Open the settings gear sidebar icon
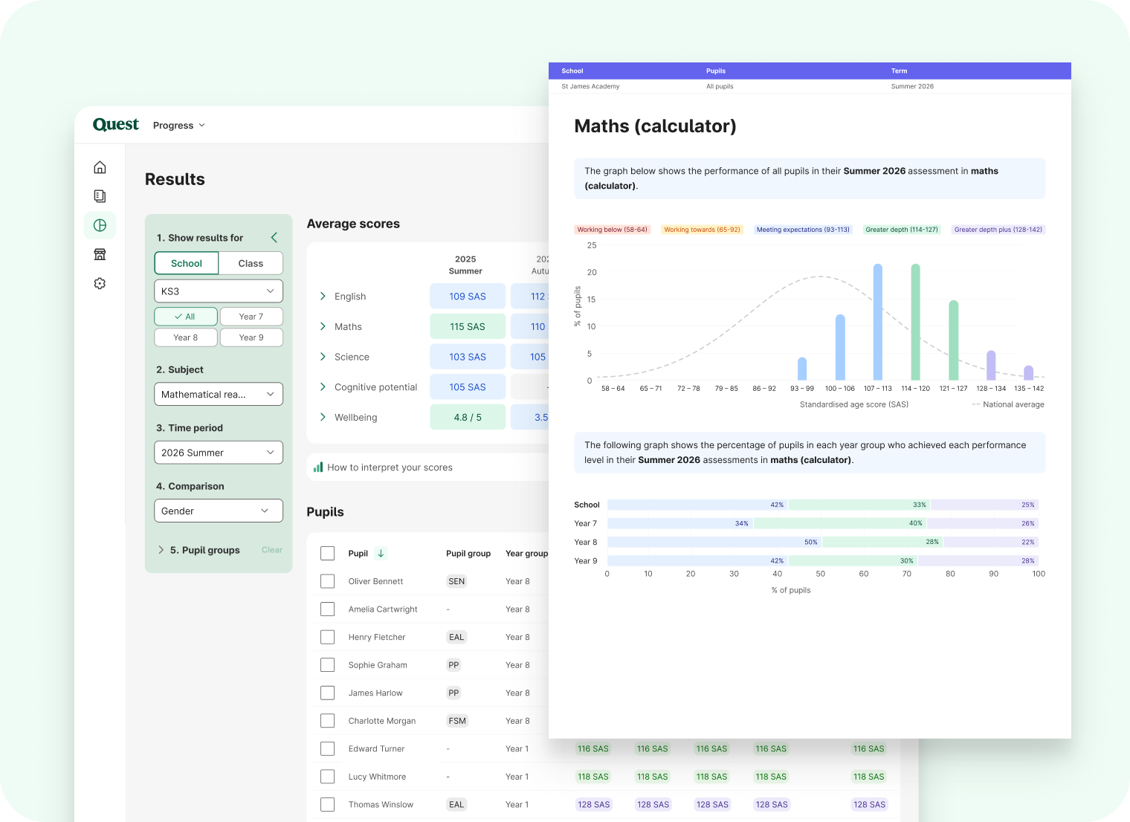Screen dimensions: 1130x822 tap(100, 283)
